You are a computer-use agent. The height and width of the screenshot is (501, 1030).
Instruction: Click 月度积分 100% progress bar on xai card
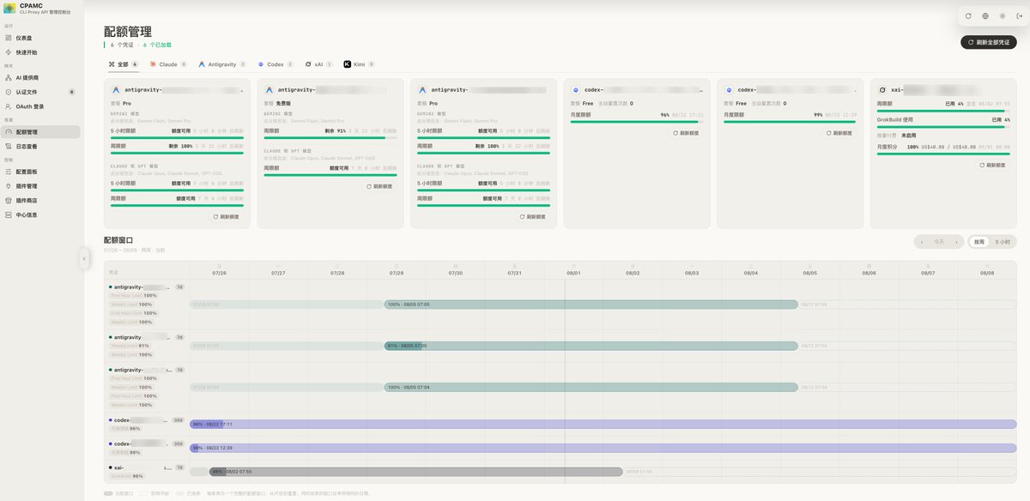pos(943,153)
